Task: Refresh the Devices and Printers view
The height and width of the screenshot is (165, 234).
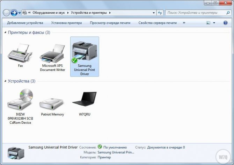Action: coord(160,13)
